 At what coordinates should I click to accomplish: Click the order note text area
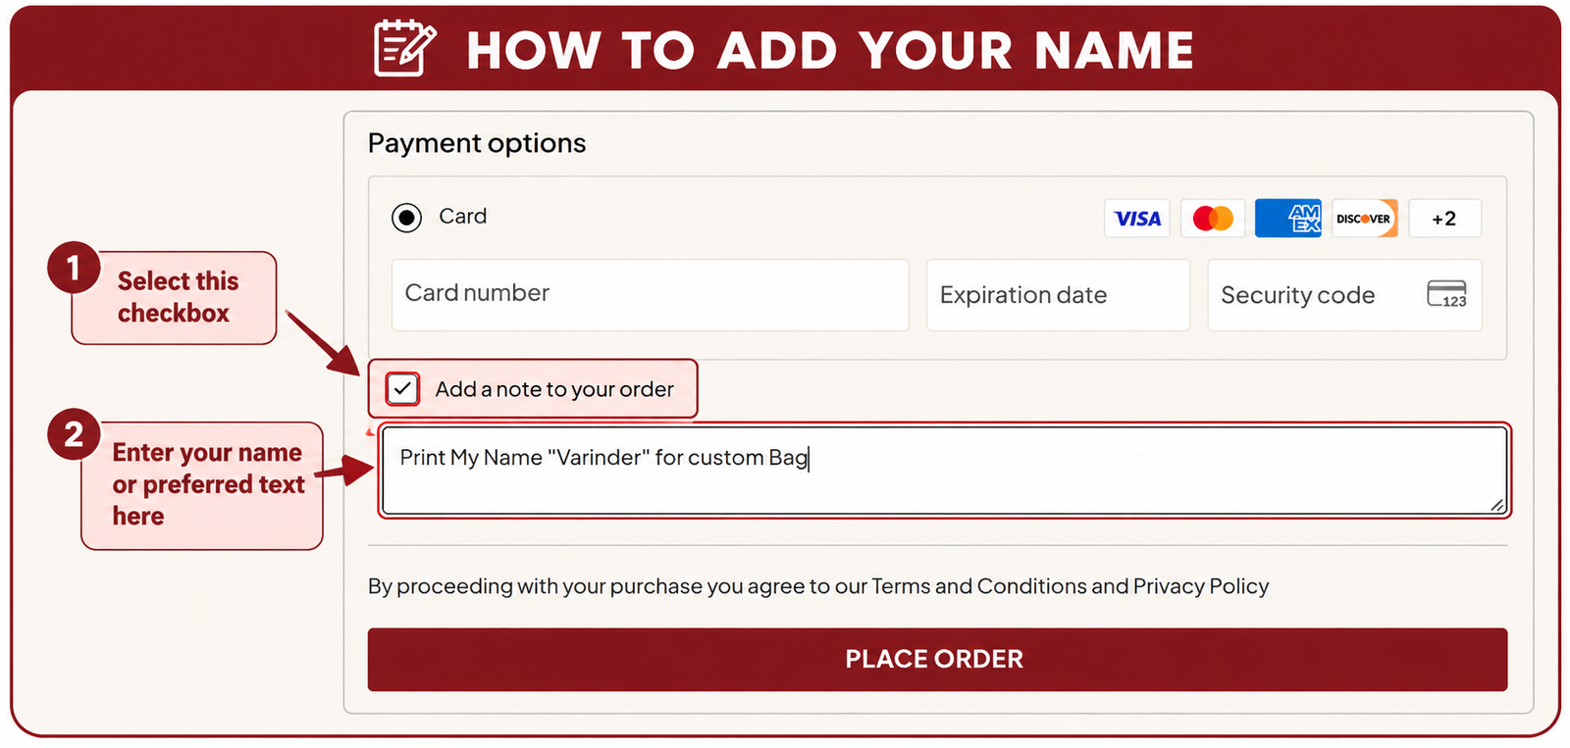pyautogui.click(x=944, y=471)
